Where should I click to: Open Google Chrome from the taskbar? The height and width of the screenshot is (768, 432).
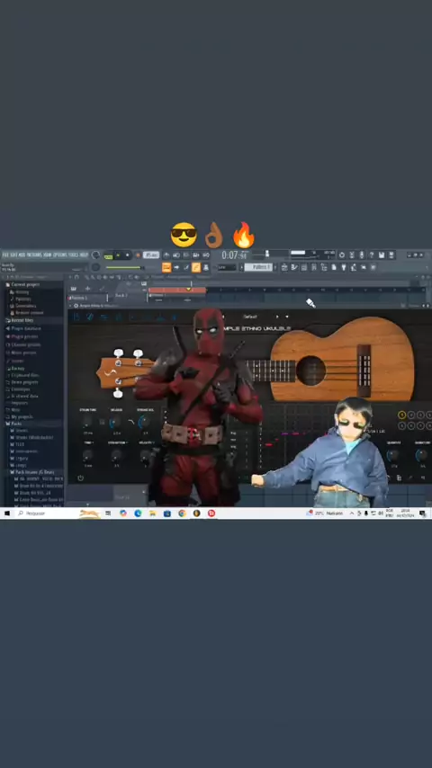point(182,513)
